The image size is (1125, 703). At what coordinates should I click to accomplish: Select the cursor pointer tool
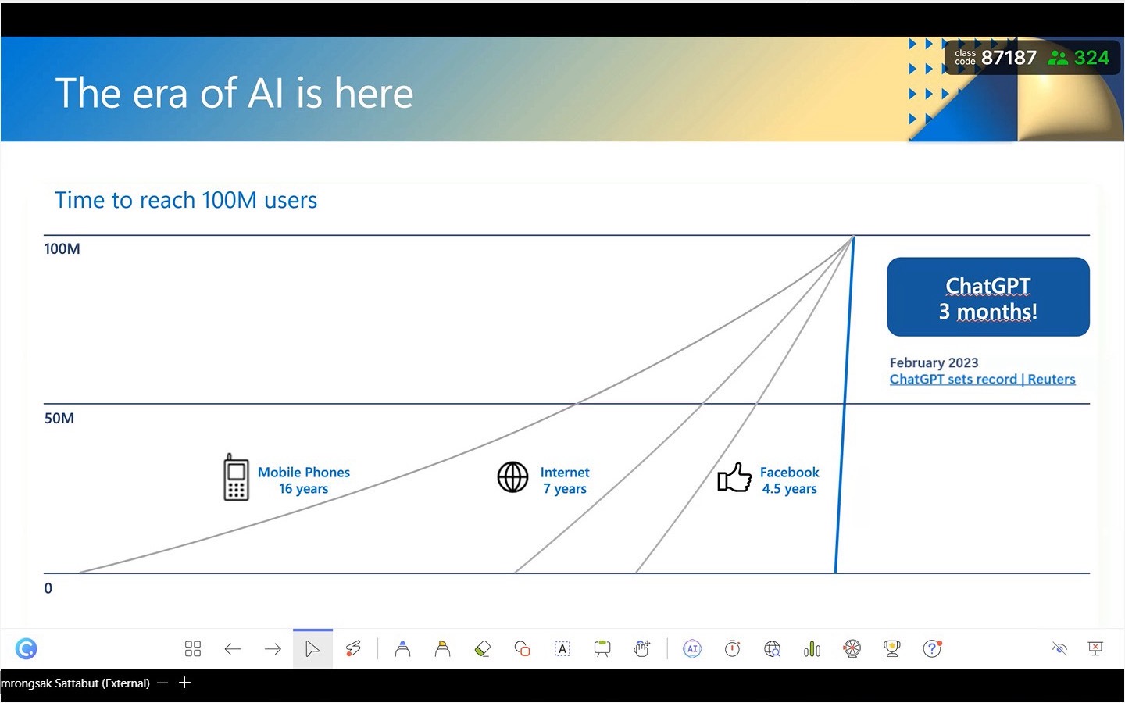[x=312, y=648]
